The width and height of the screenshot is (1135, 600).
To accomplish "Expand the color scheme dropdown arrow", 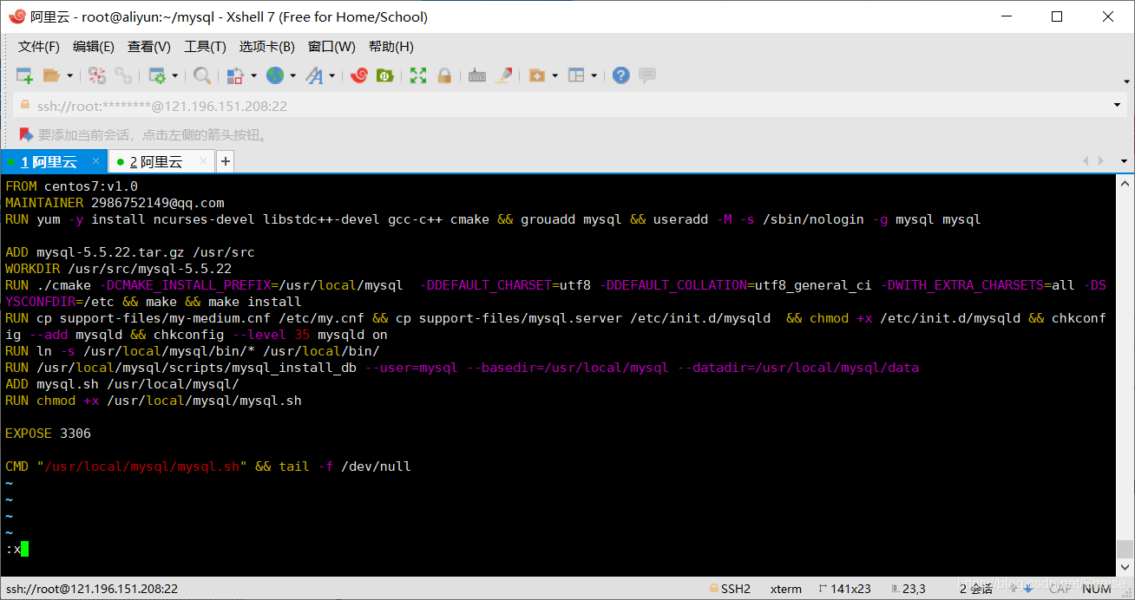I will [253, 75].
